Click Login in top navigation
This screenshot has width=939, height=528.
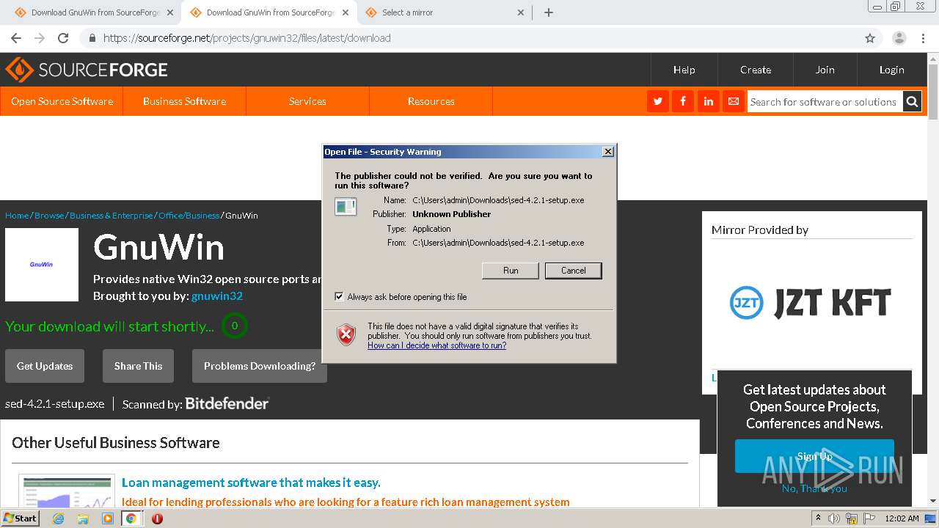(892, 70)
